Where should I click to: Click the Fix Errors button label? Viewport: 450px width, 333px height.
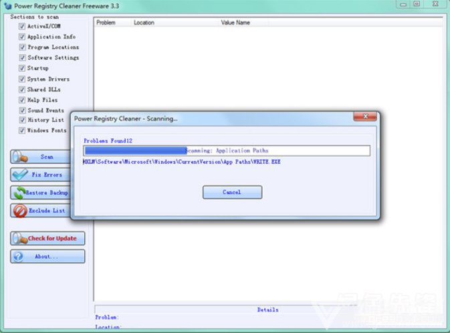pos(47,175)
